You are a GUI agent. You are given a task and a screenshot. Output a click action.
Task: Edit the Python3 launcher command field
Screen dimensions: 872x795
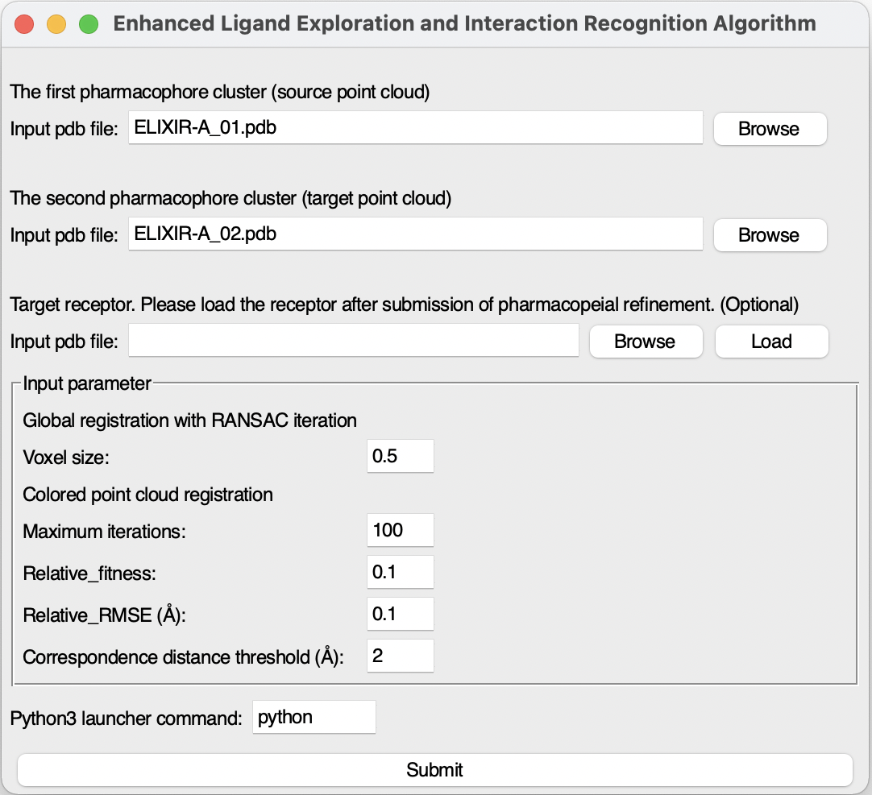pos(314,717)
